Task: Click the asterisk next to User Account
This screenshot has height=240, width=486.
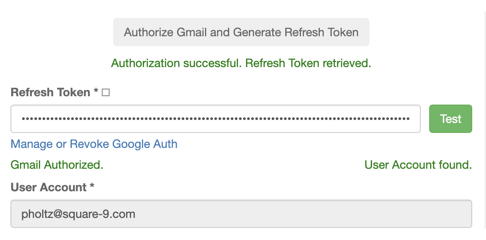Action: (x=92, y=186)
